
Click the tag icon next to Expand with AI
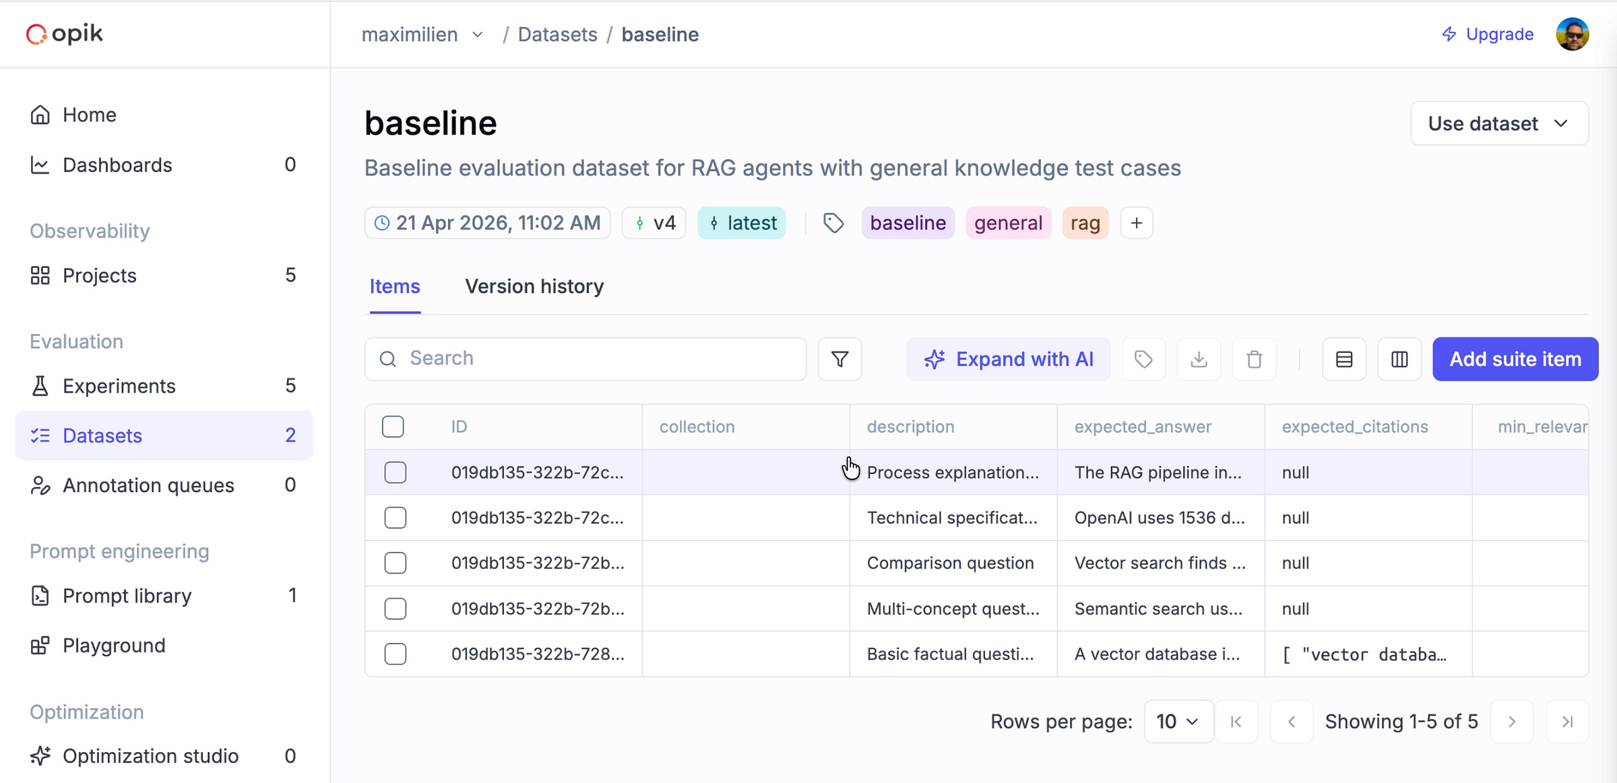(x=1143, y=359)
